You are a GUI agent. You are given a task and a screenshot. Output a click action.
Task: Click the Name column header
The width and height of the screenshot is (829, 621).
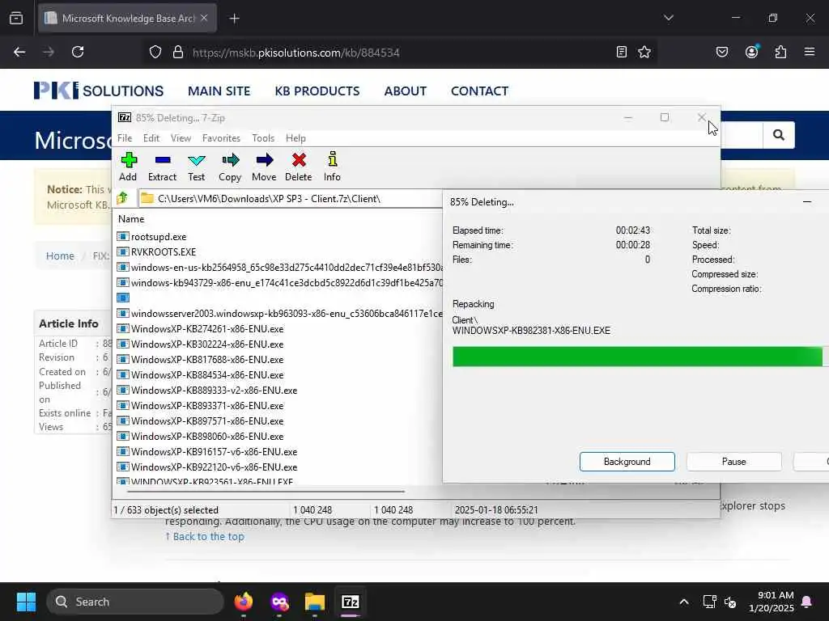click(131, 218)
